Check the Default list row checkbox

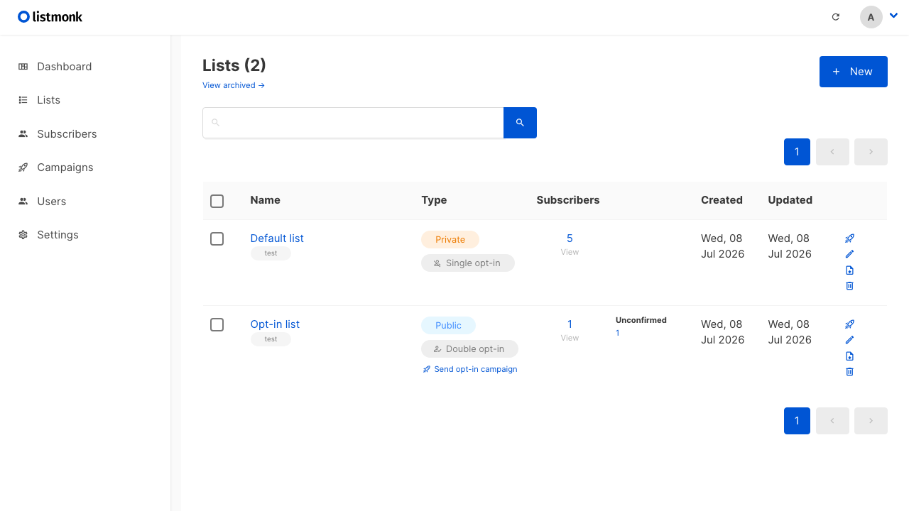click(x=217, y=239)
